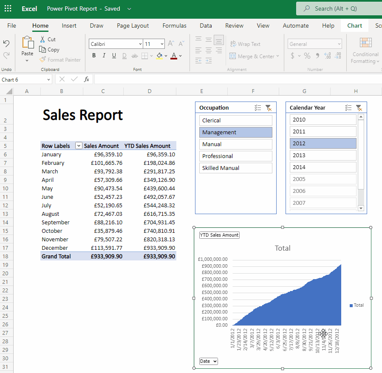
Task: Open the Formulas ribbon tab
Action: (x=174, y=25)
